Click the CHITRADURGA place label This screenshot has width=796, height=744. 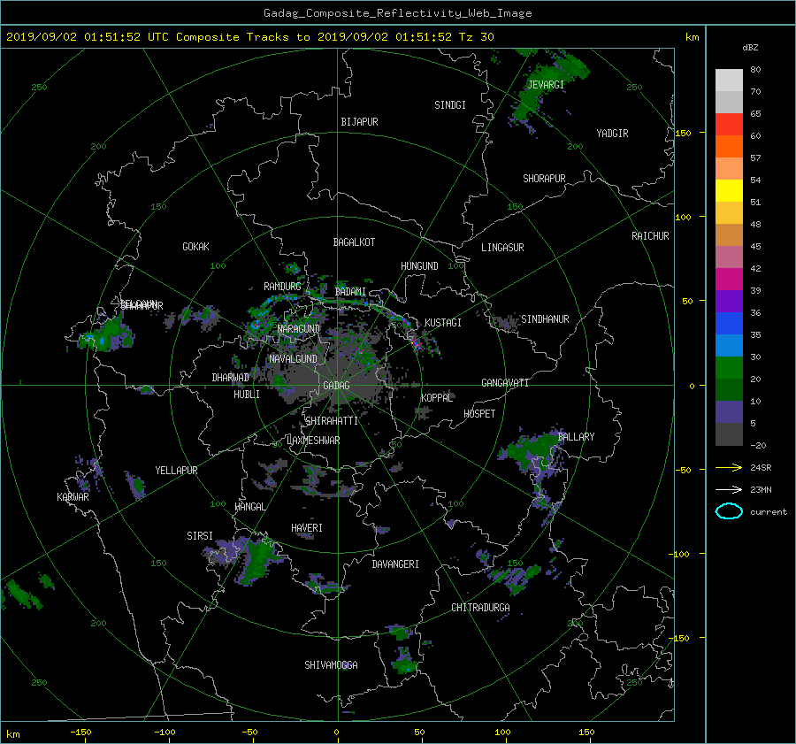tap(481, 607)
